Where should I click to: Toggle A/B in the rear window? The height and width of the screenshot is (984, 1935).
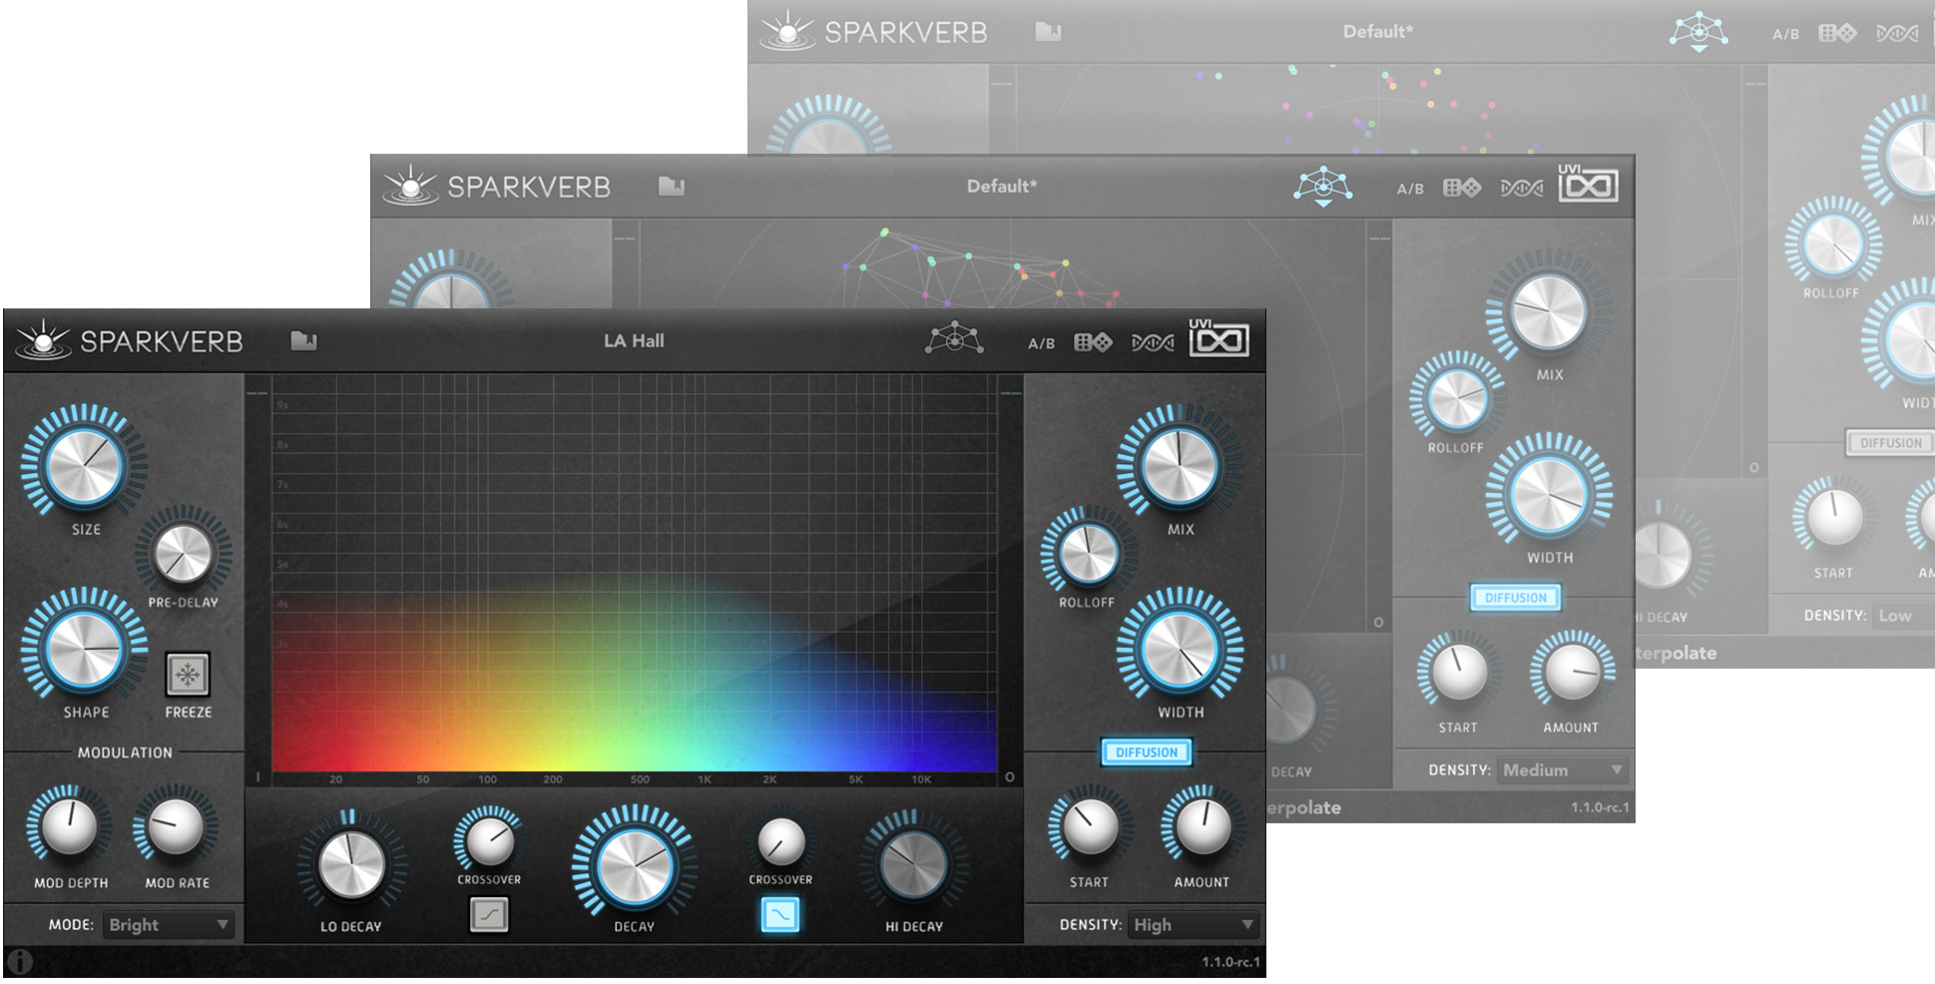pyautogui.click(x=1785, y=34)
